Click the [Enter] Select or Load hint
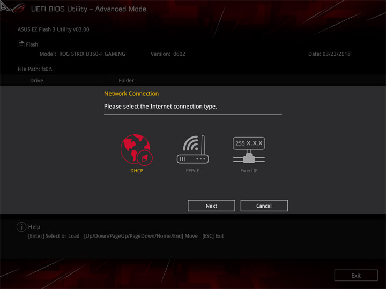The height and width of the screenshot is (289, 386). click(54, 236)
